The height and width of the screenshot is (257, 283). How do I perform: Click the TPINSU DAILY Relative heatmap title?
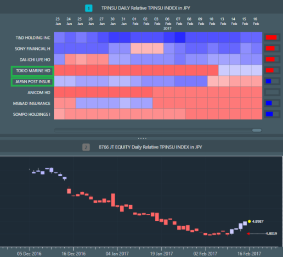tap(146, 8)
